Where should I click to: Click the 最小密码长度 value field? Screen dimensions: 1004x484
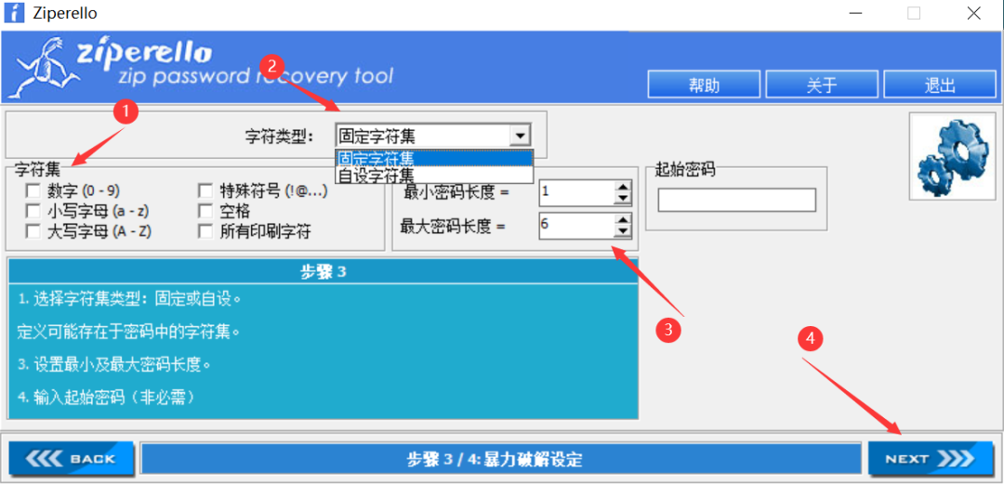click(x=576, y=191)
